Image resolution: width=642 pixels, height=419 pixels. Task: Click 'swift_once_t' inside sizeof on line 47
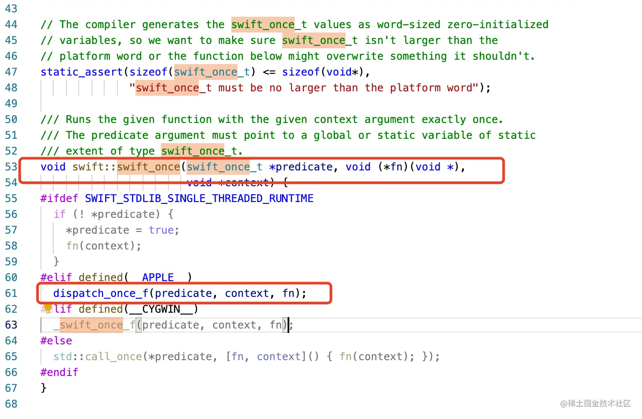coord(212,72)
